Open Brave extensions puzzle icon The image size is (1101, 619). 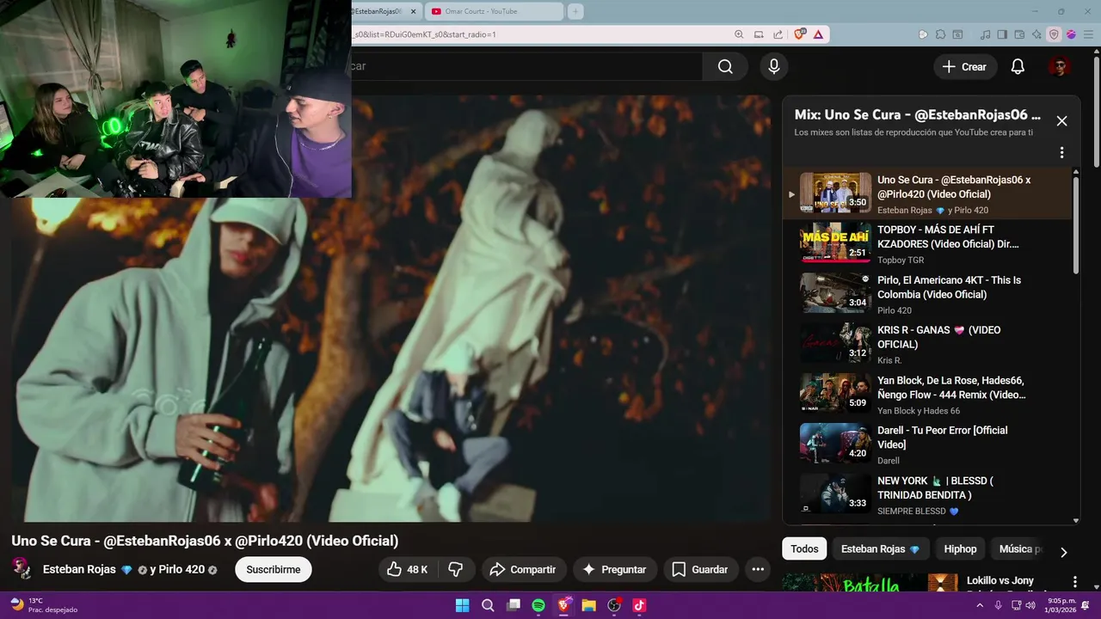(941, 34)
